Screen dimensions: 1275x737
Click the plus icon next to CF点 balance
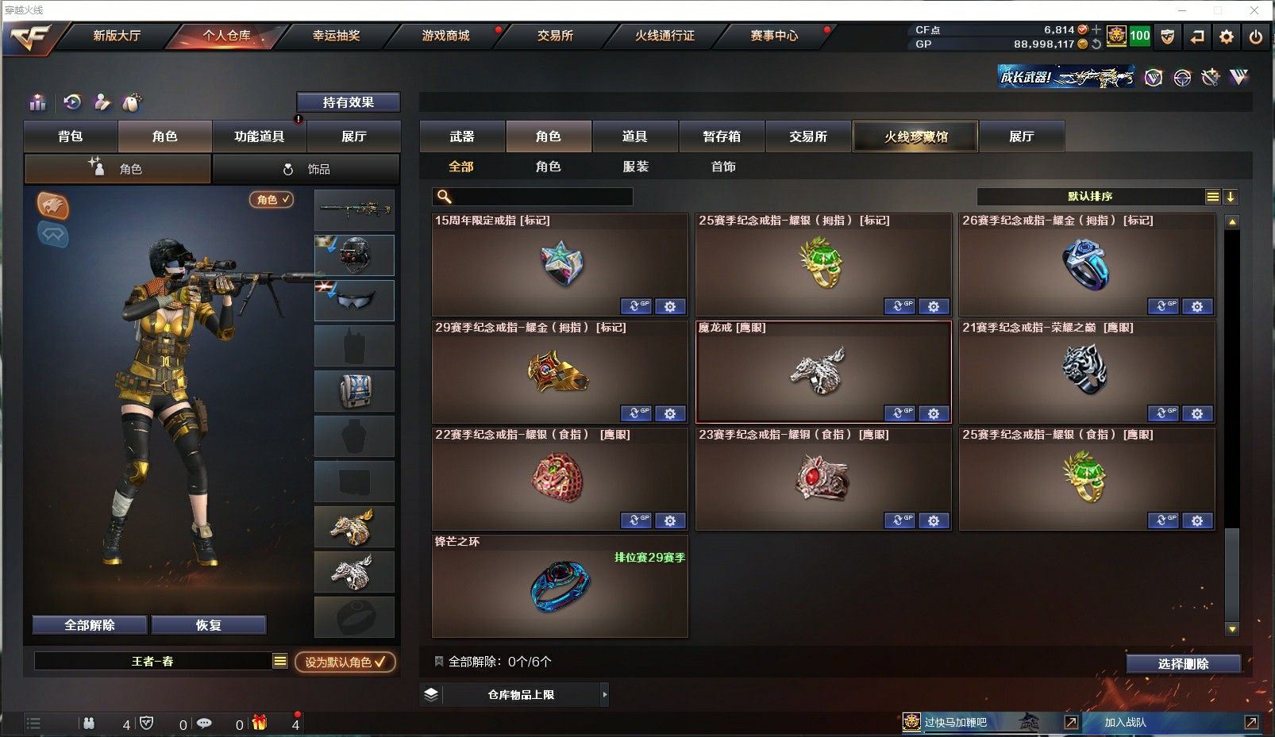click(1096, 29)
